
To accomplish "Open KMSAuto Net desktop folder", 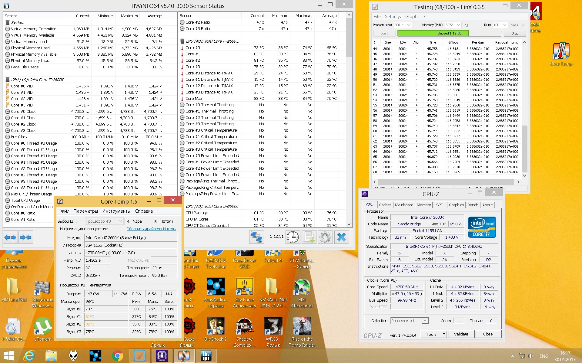I will pos(273,293).
